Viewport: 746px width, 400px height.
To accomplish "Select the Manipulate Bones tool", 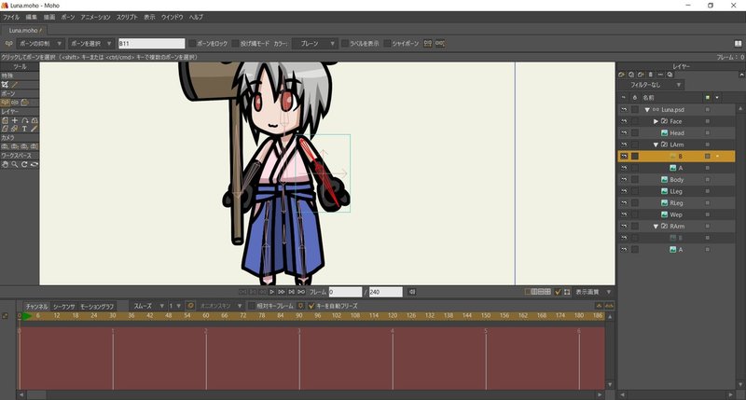I will [15, 103].
